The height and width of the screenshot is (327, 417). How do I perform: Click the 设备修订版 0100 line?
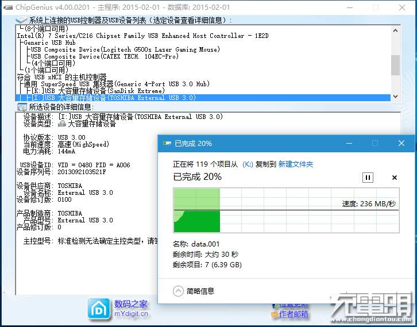(x=44, y=199)
